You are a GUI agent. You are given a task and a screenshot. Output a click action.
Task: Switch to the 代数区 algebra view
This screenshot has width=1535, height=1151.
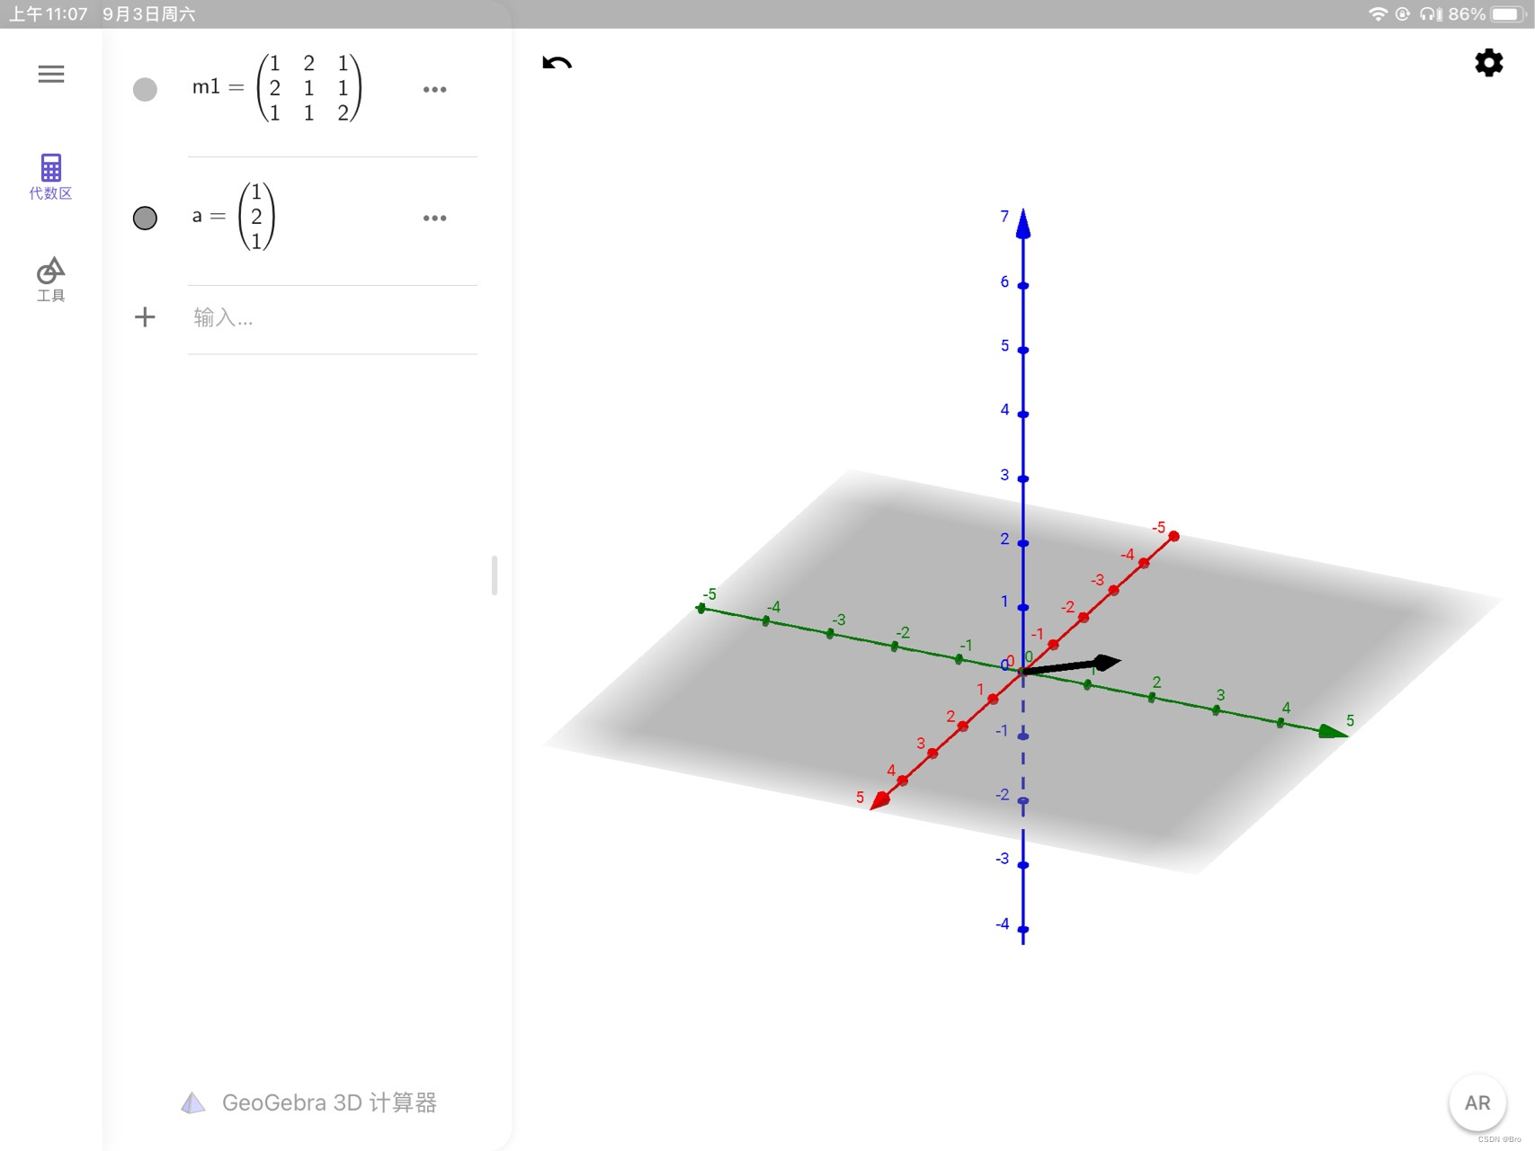click(50, 176)
